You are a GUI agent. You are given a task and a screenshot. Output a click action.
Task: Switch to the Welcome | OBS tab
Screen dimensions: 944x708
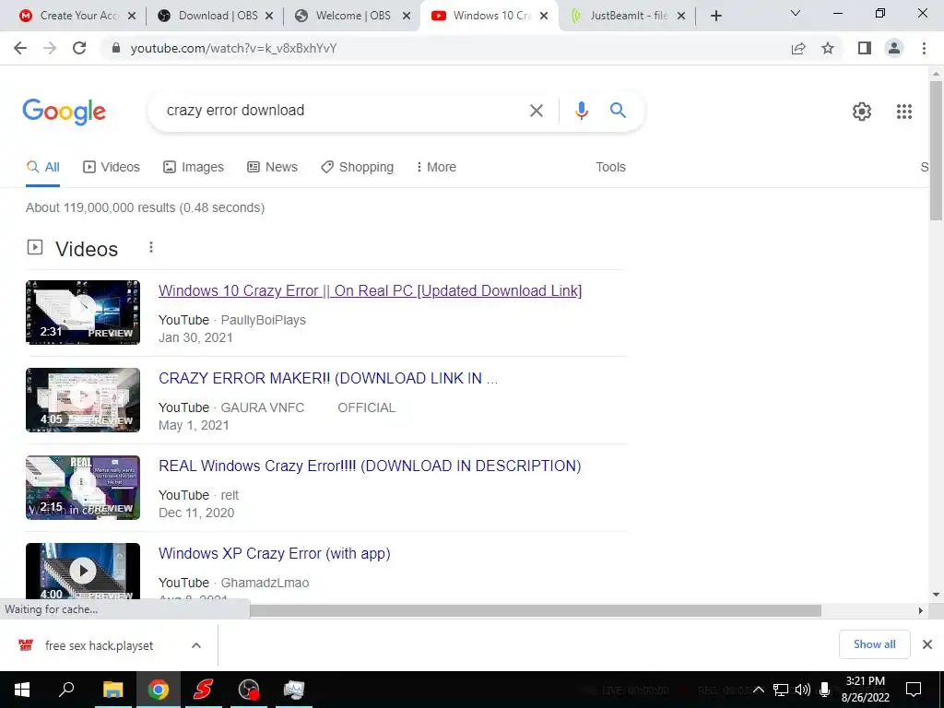[x=351, y=16]
